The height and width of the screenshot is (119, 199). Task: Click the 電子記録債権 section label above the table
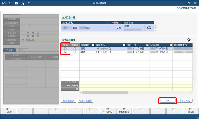click(x=68, y=40)
